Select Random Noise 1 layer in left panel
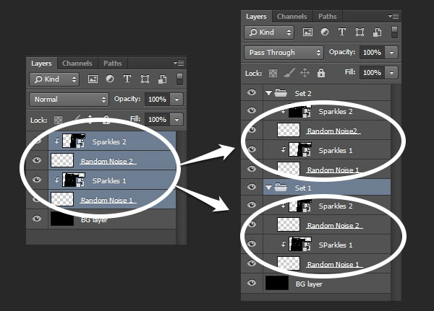 pos(112,199)
